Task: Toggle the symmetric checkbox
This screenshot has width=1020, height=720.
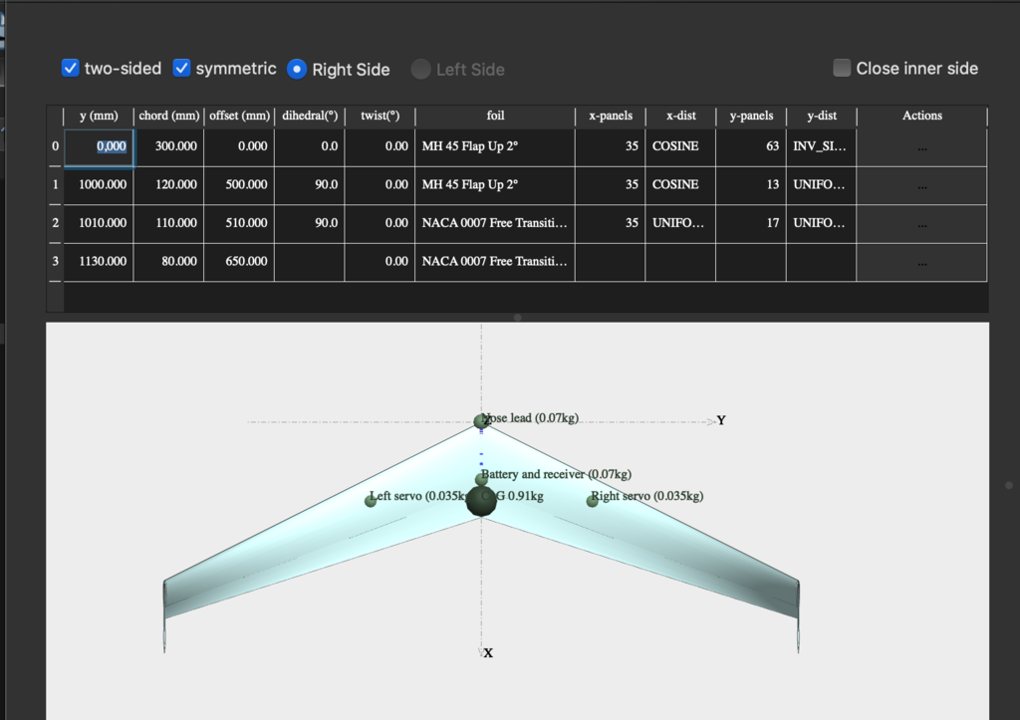Action: pos(182,68)
